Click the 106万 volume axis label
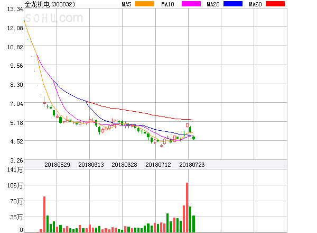317x233 pixels. click(15, 185)
